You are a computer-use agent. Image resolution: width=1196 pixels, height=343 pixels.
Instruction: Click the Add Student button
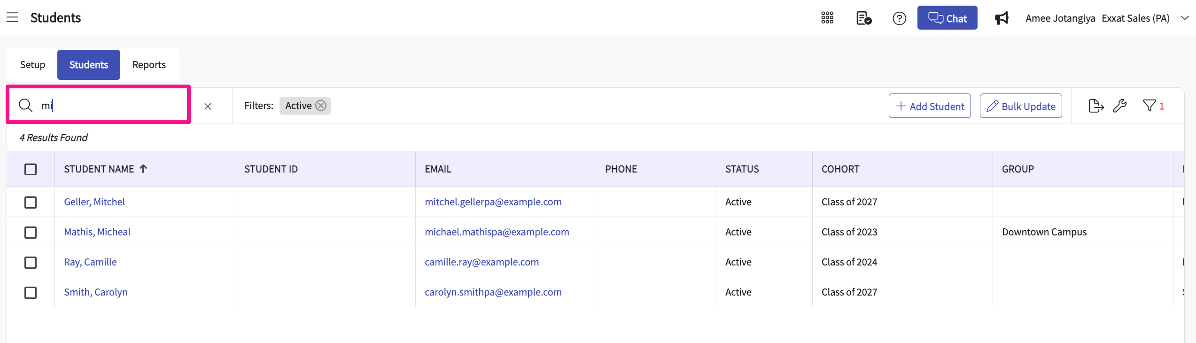[929, 106]
